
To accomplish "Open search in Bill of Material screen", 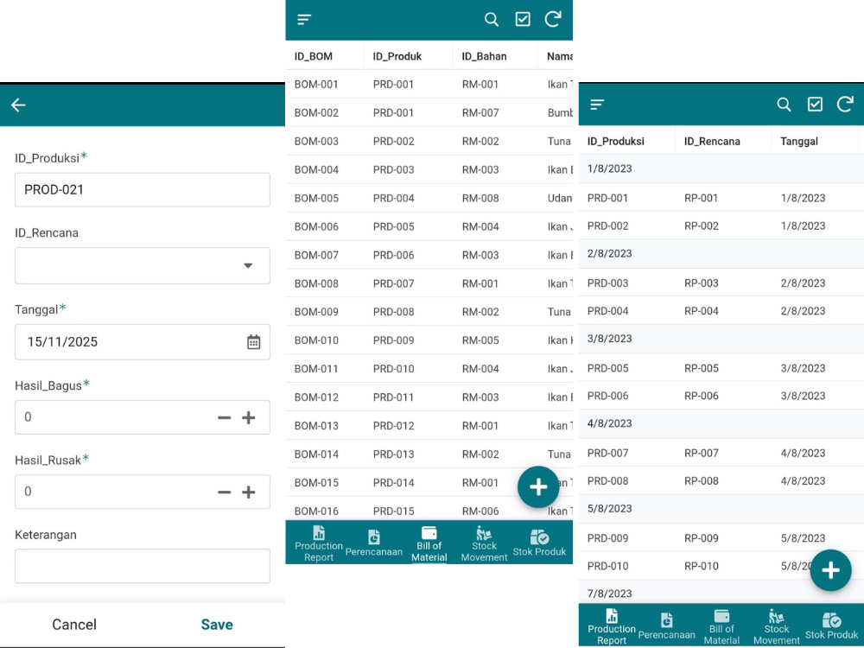I will [492, 20].
